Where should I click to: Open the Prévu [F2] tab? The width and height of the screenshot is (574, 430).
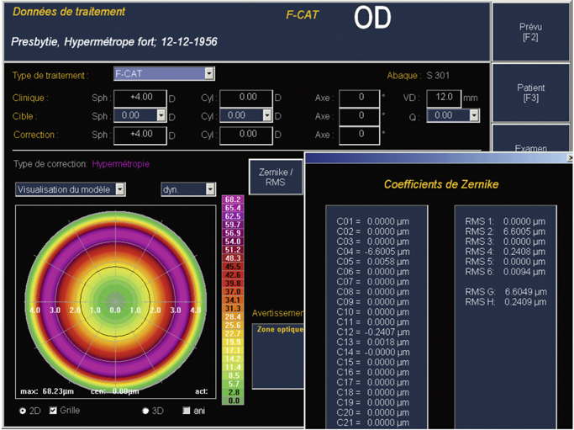coord(530,32)
